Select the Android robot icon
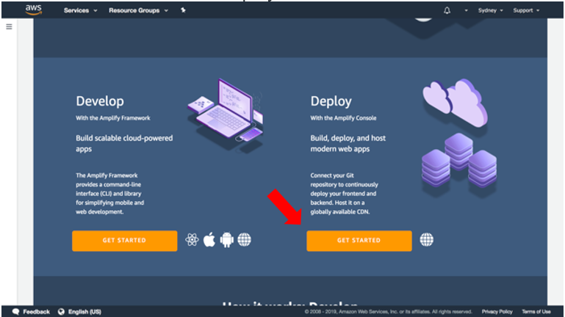This screenshot has height=317, width=565. [x=226, y=240]
